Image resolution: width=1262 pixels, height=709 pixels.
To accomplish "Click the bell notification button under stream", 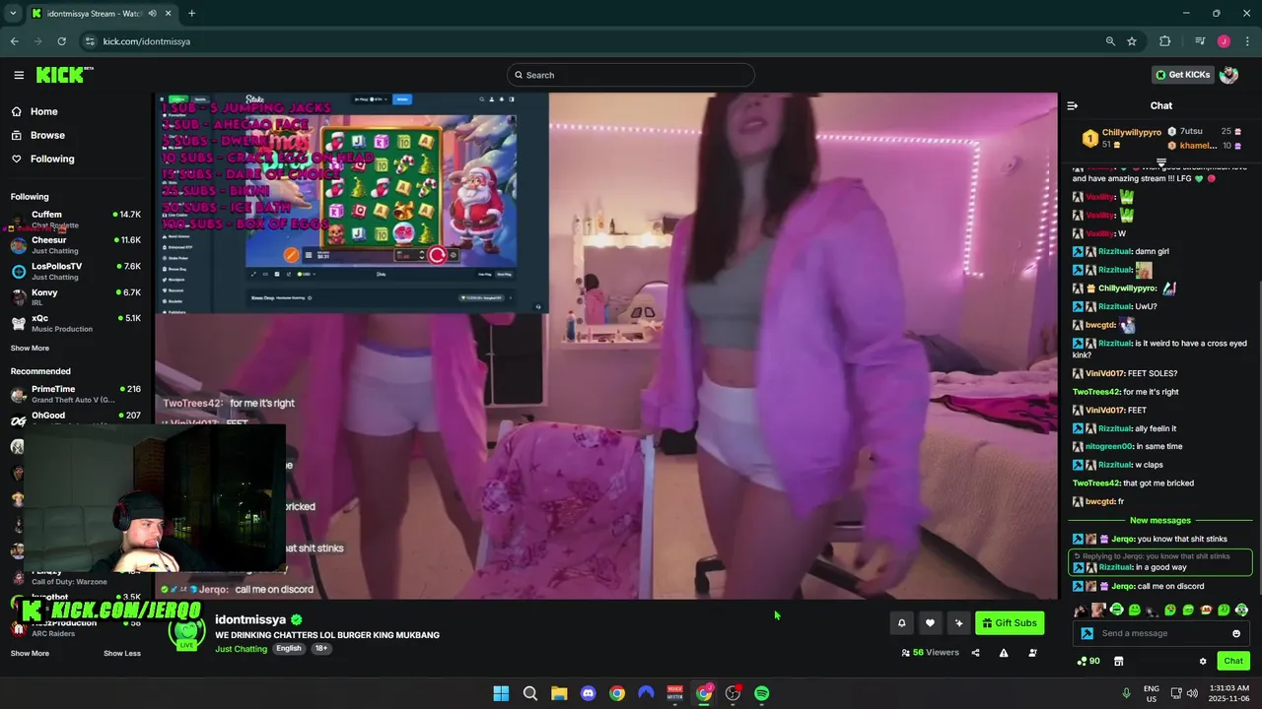I will click(x=901, y=623).
